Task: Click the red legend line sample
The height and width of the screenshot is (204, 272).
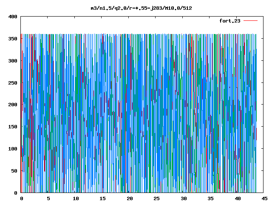Action: pos(250,21)
